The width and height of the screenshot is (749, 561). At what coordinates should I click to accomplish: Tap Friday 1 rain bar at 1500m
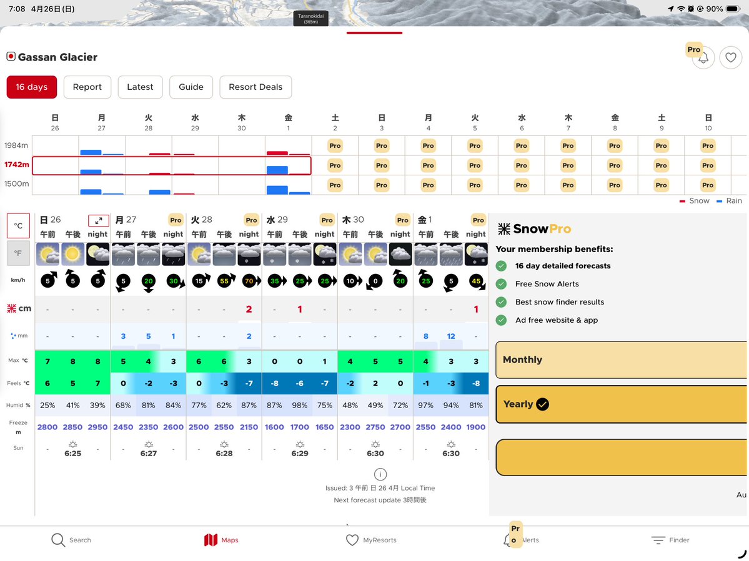pyautogui.click(x=277, y=190)
